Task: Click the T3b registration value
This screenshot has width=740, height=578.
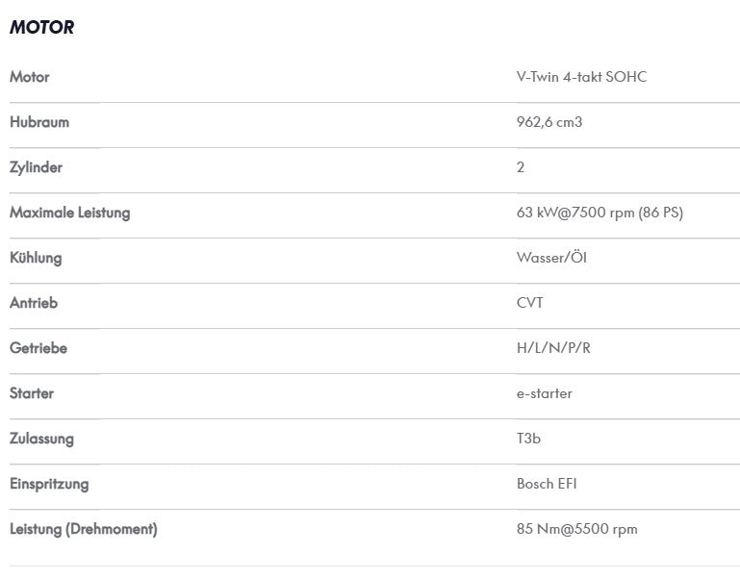Action: [528, 439]
